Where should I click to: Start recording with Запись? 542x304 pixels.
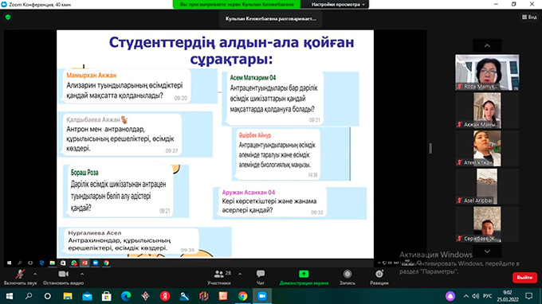pos(348,278)
